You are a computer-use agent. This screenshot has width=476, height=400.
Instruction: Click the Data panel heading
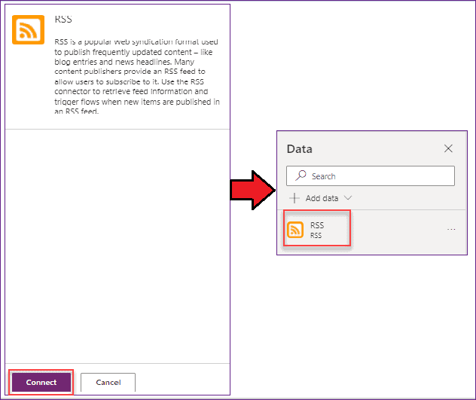tap(299, 149)
